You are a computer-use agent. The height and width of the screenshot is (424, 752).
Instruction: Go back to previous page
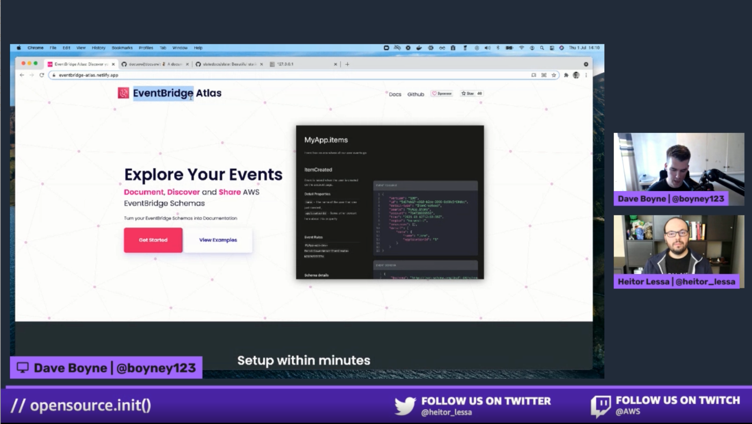[22, 75]
